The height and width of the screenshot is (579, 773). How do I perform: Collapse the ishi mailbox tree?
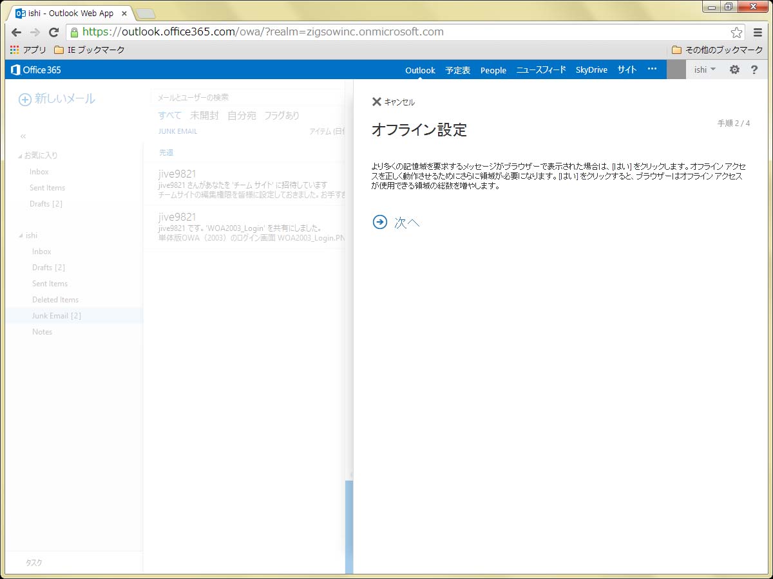(20, 236)
